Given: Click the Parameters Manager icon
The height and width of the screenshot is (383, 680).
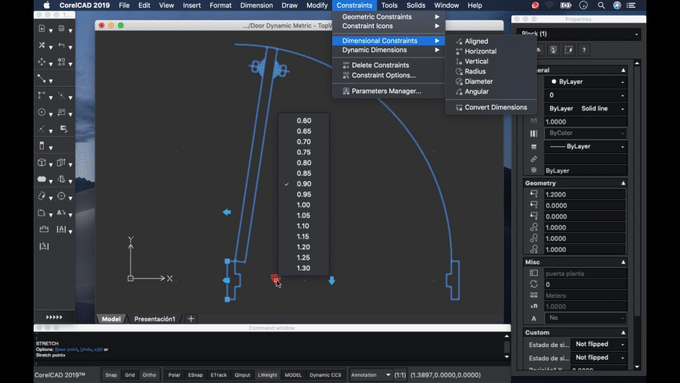Looking at the screenshot, I should (345, 91).
